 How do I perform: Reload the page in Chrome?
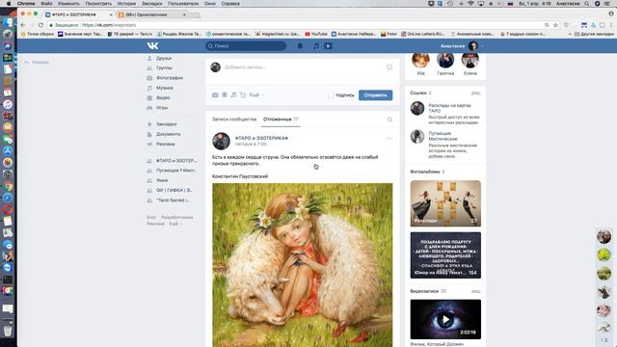pos(40,25)
